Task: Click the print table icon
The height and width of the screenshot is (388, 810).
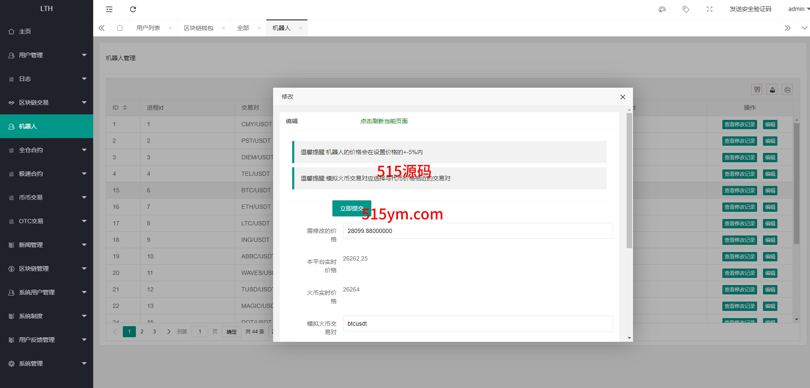Action: (787, 90)
